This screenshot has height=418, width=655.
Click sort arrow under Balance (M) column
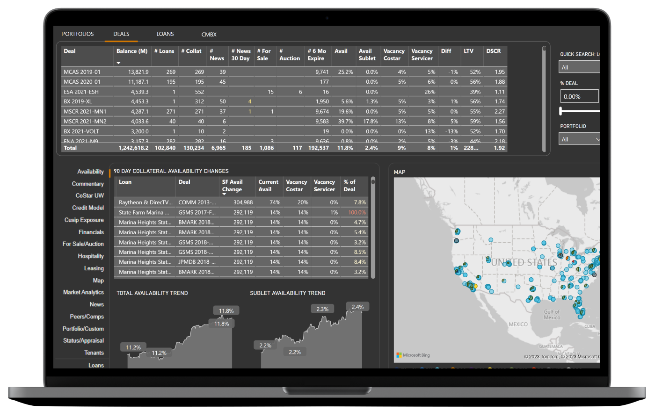pos(118,63)
